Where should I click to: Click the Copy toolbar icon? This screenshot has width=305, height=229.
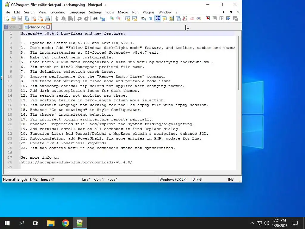pyautogui.click(x=63, y=18)
